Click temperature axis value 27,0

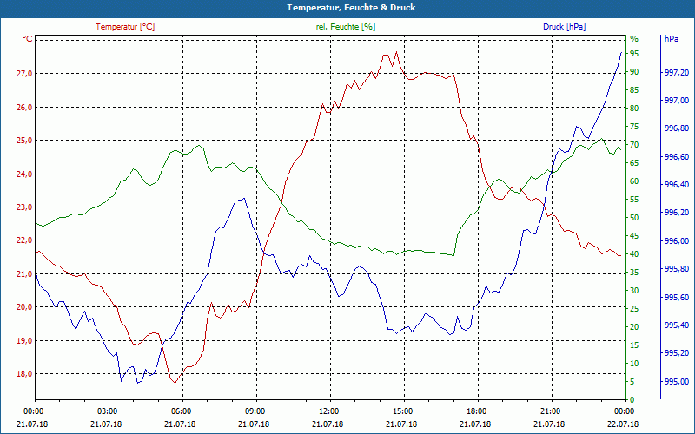(24, 74)
